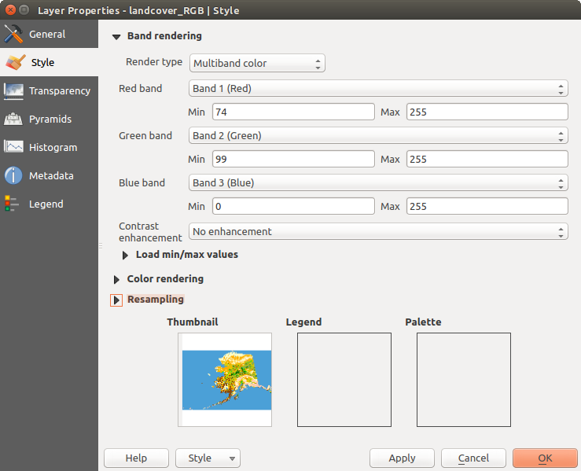Expand the Load min/max values section
The width and height of the screenshot is (581, 471).
(126, 255)
